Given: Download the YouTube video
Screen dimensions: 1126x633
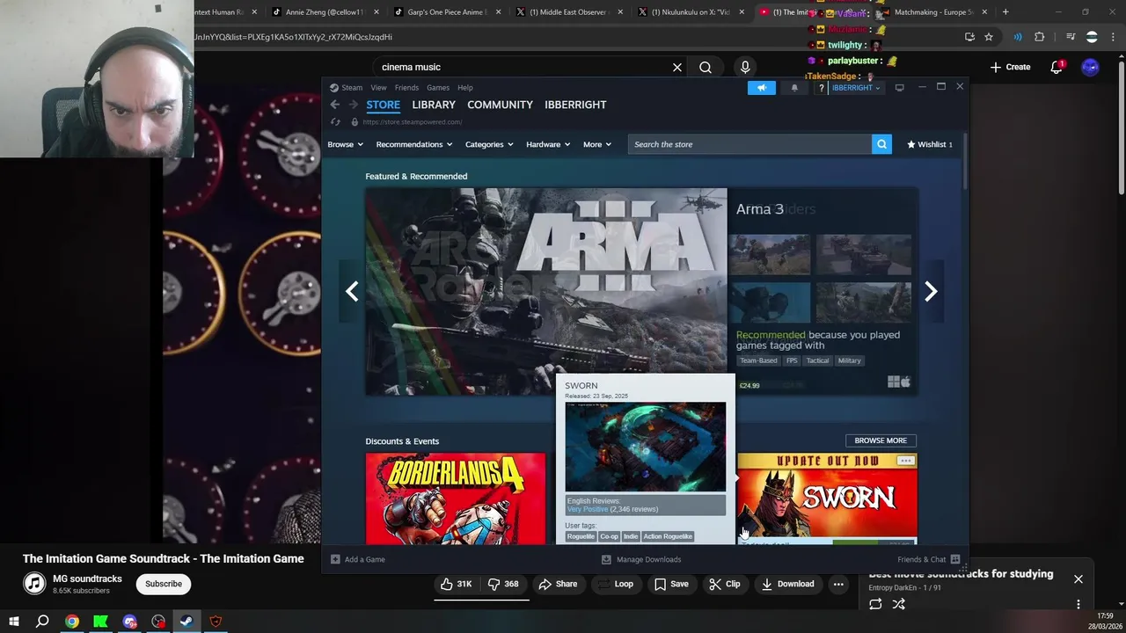Looking at the screenshot, I should (787, 584).
